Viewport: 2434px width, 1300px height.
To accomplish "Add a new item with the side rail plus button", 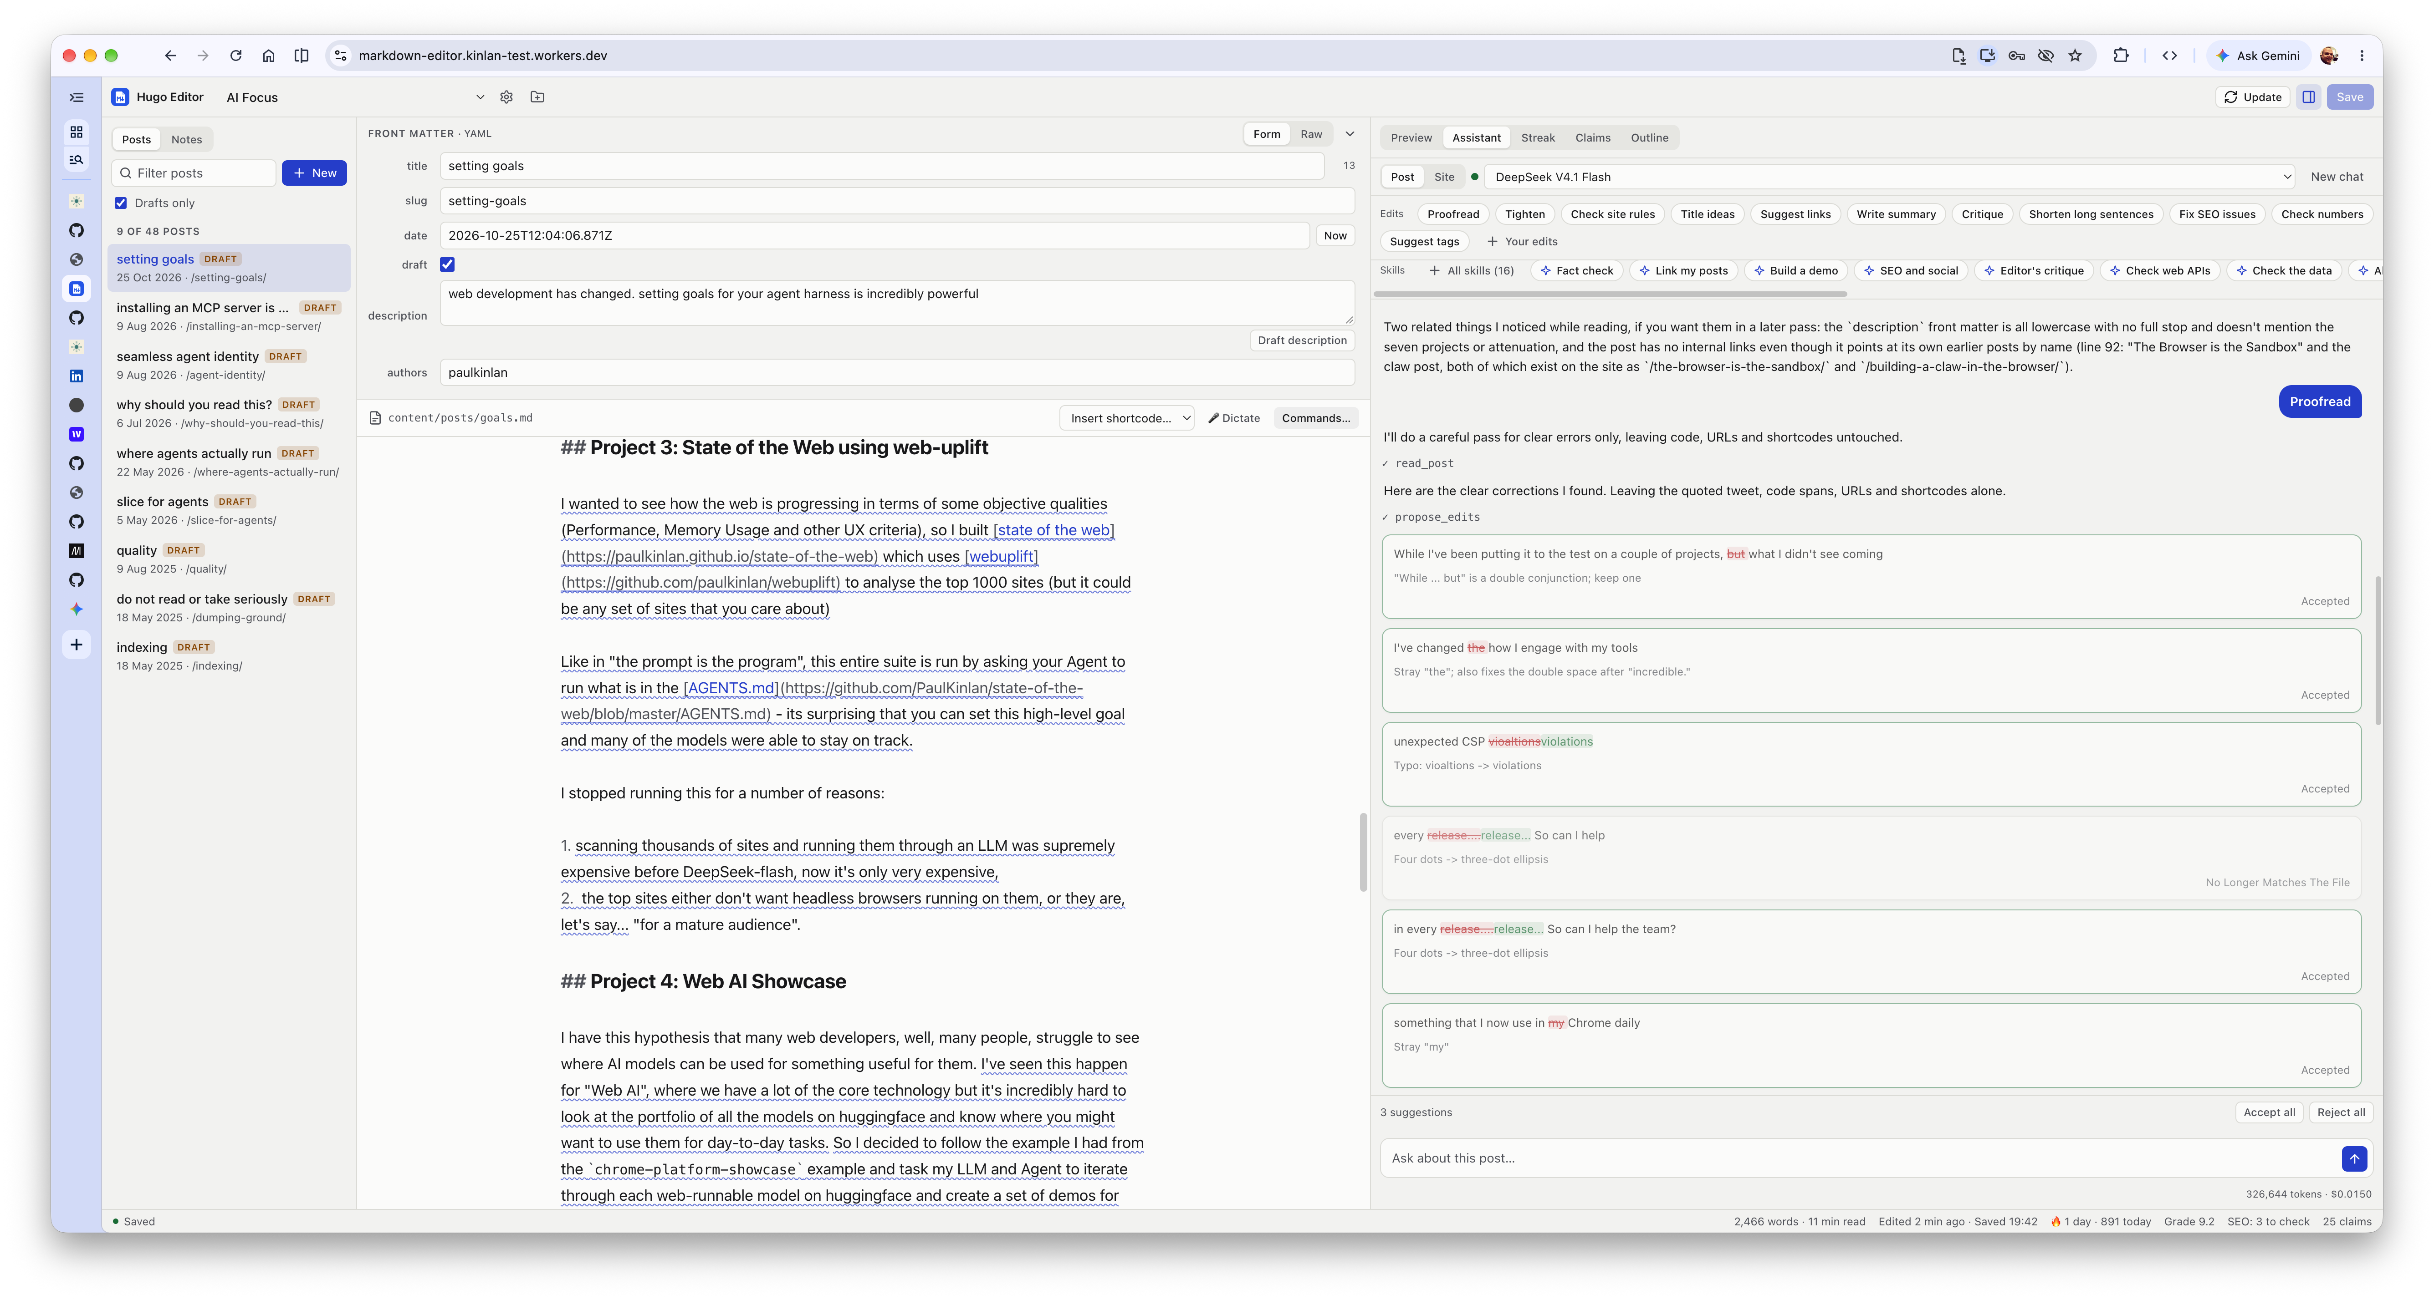I will 77,645.
